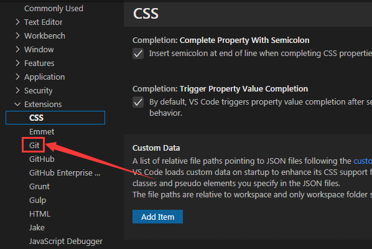Screen dimensions: 372x249
Task: Open HTML extension settings
Action: point(40,214)
